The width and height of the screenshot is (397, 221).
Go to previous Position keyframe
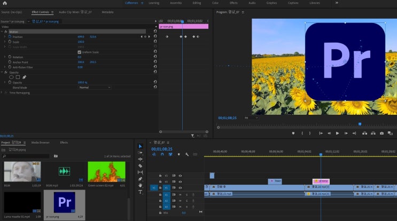(x=142, y=37)
